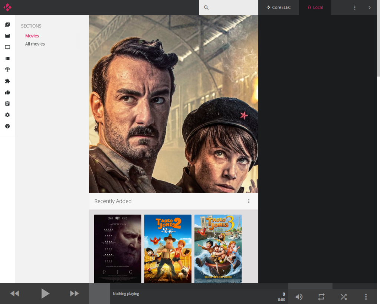This screenshot has width=380, height=304.
Task: Mute audio using the speaker icon
Action: coord(299,297)
